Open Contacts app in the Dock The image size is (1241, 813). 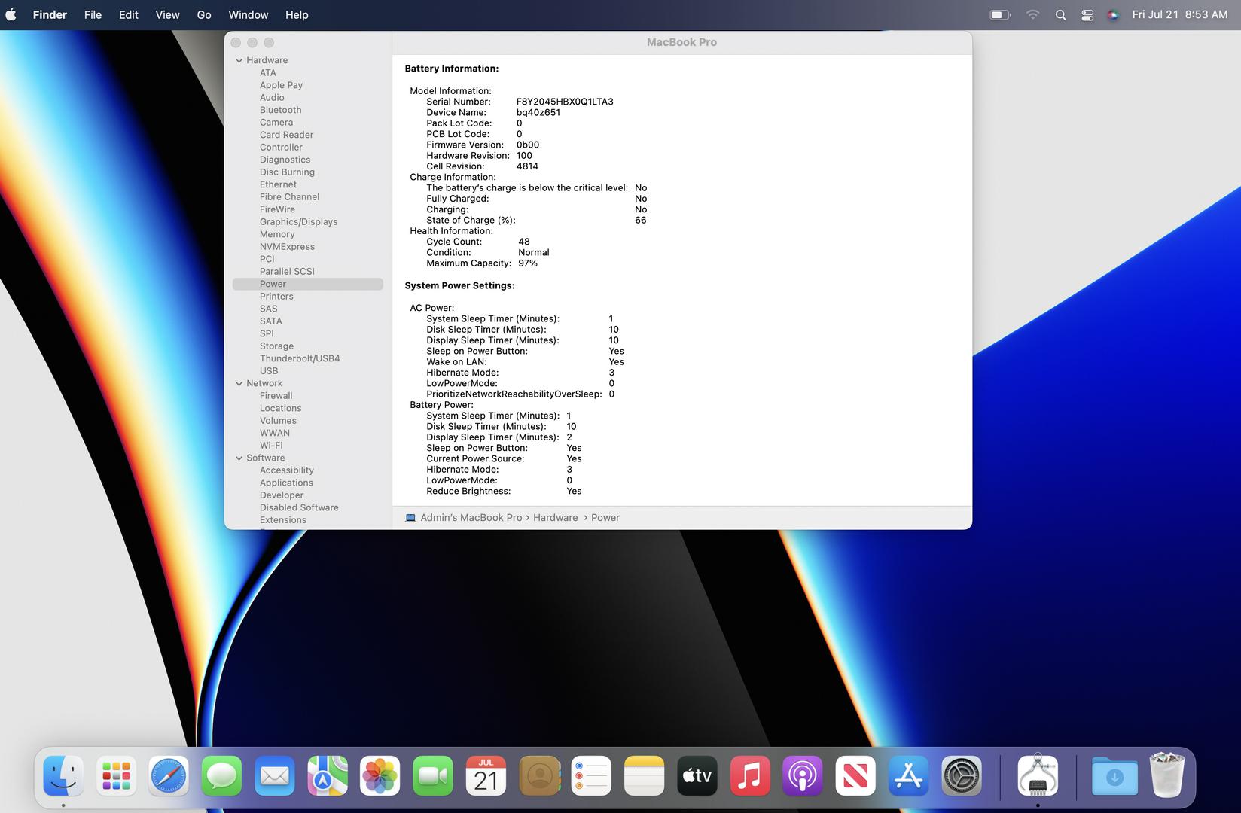point(539,776)
